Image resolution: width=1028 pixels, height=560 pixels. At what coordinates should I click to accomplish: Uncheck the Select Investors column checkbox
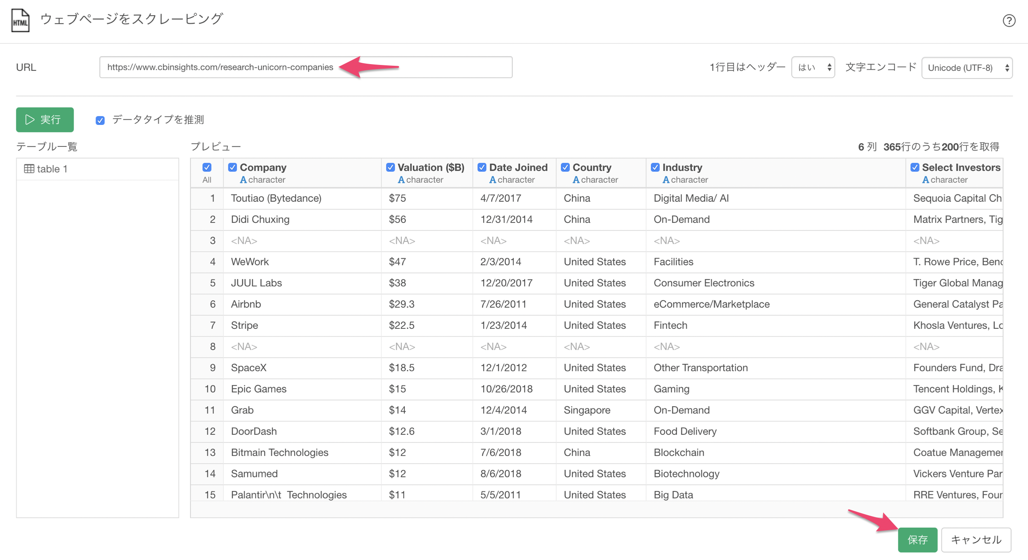click(915, 168)
